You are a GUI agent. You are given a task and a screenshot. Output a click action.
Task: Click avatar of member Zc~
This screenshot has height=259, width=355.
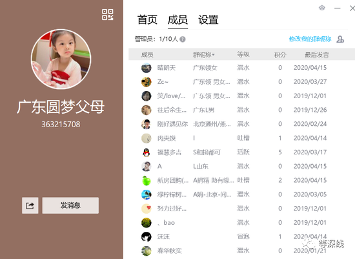click(147, 82)
